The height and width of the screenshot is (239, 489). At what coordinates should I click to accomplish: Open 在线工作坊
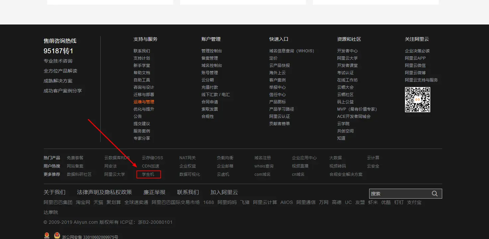point(348,80)
